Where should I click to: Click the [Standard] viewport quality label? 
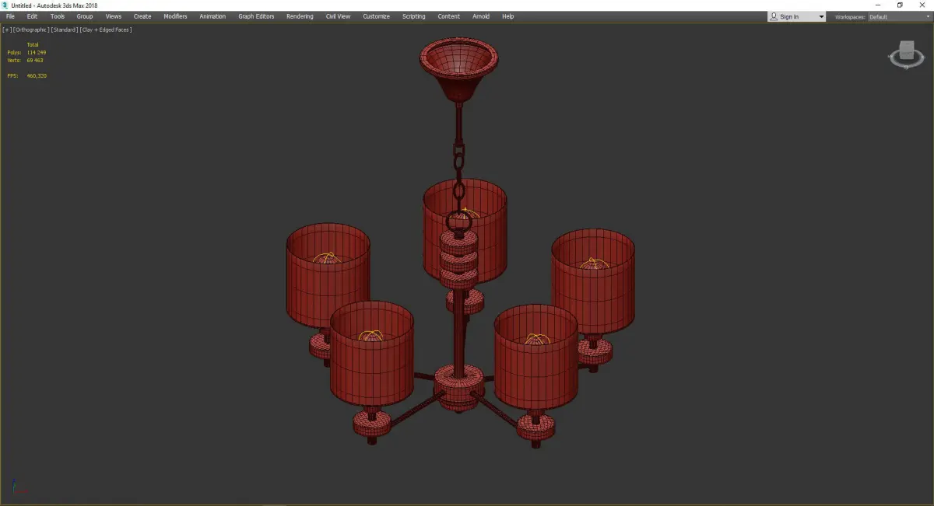coord(65,30)
